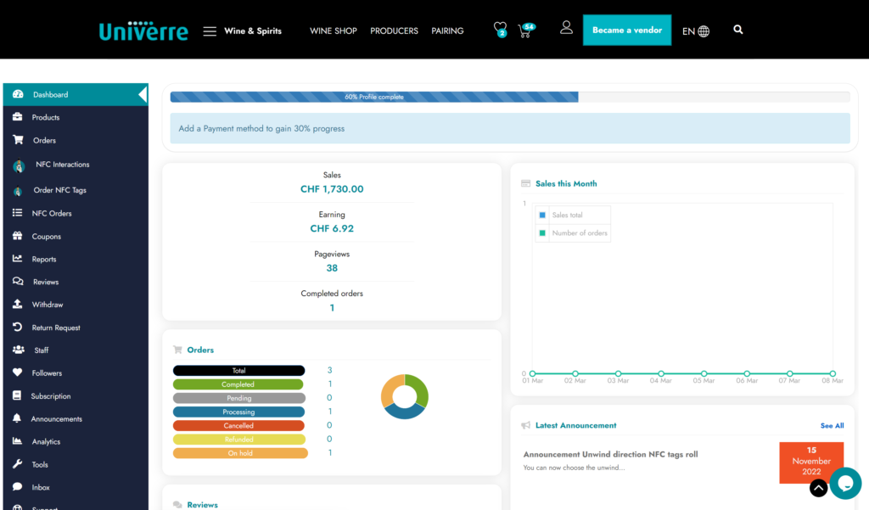Click the NFC Interactions bottle icon
869x510 pixels.
(19, 165)
